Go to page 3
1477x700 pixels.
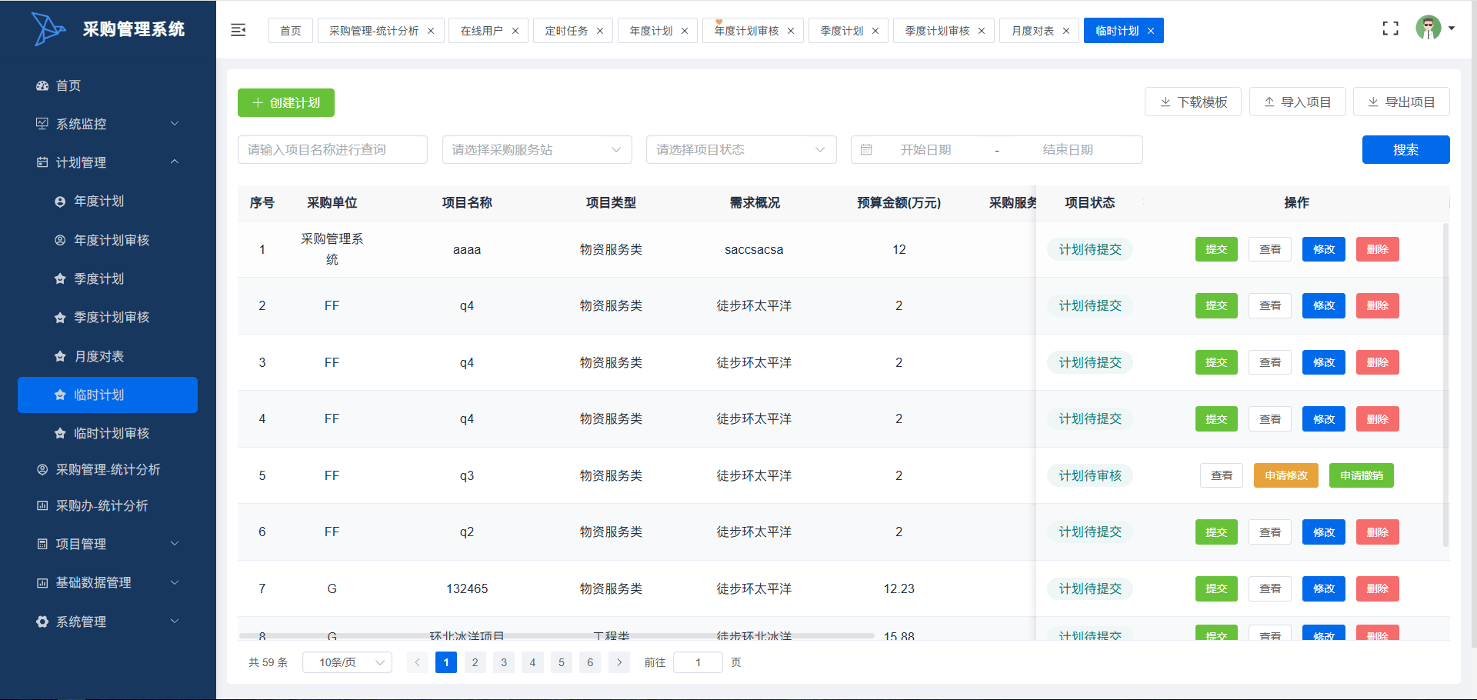click(504, 662)
